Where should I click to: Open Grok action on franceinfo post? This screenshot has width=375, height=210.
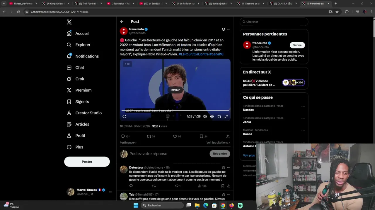[x=223, y=29]
